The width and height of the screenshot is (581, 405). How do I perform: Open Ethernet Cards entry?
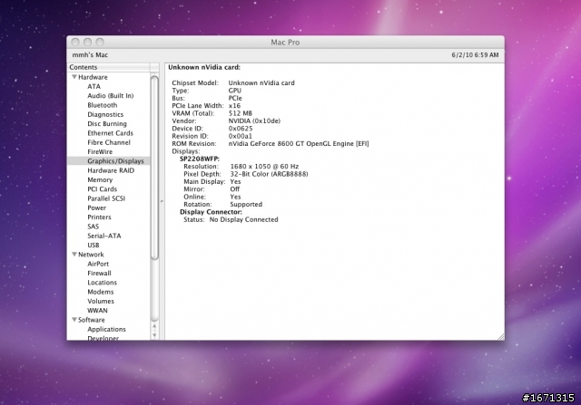tap(110, 133)
